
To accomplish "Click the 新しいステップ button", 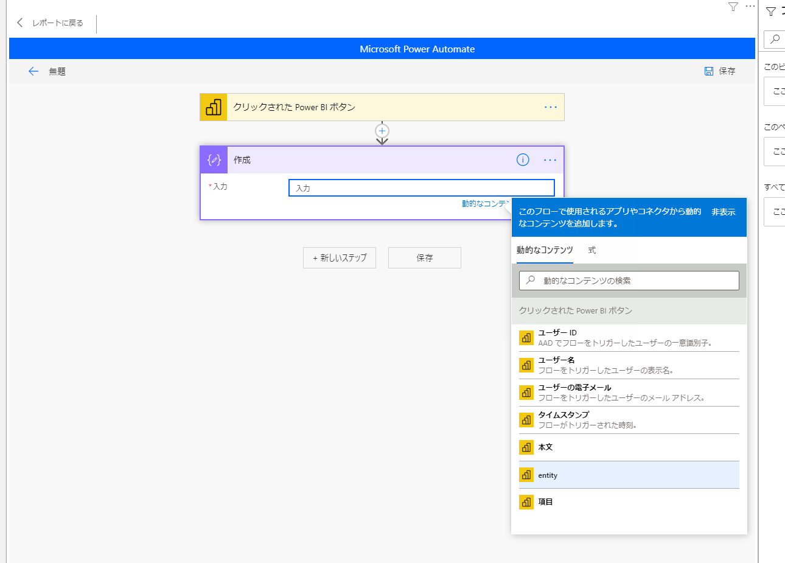I will click(339, 257).
